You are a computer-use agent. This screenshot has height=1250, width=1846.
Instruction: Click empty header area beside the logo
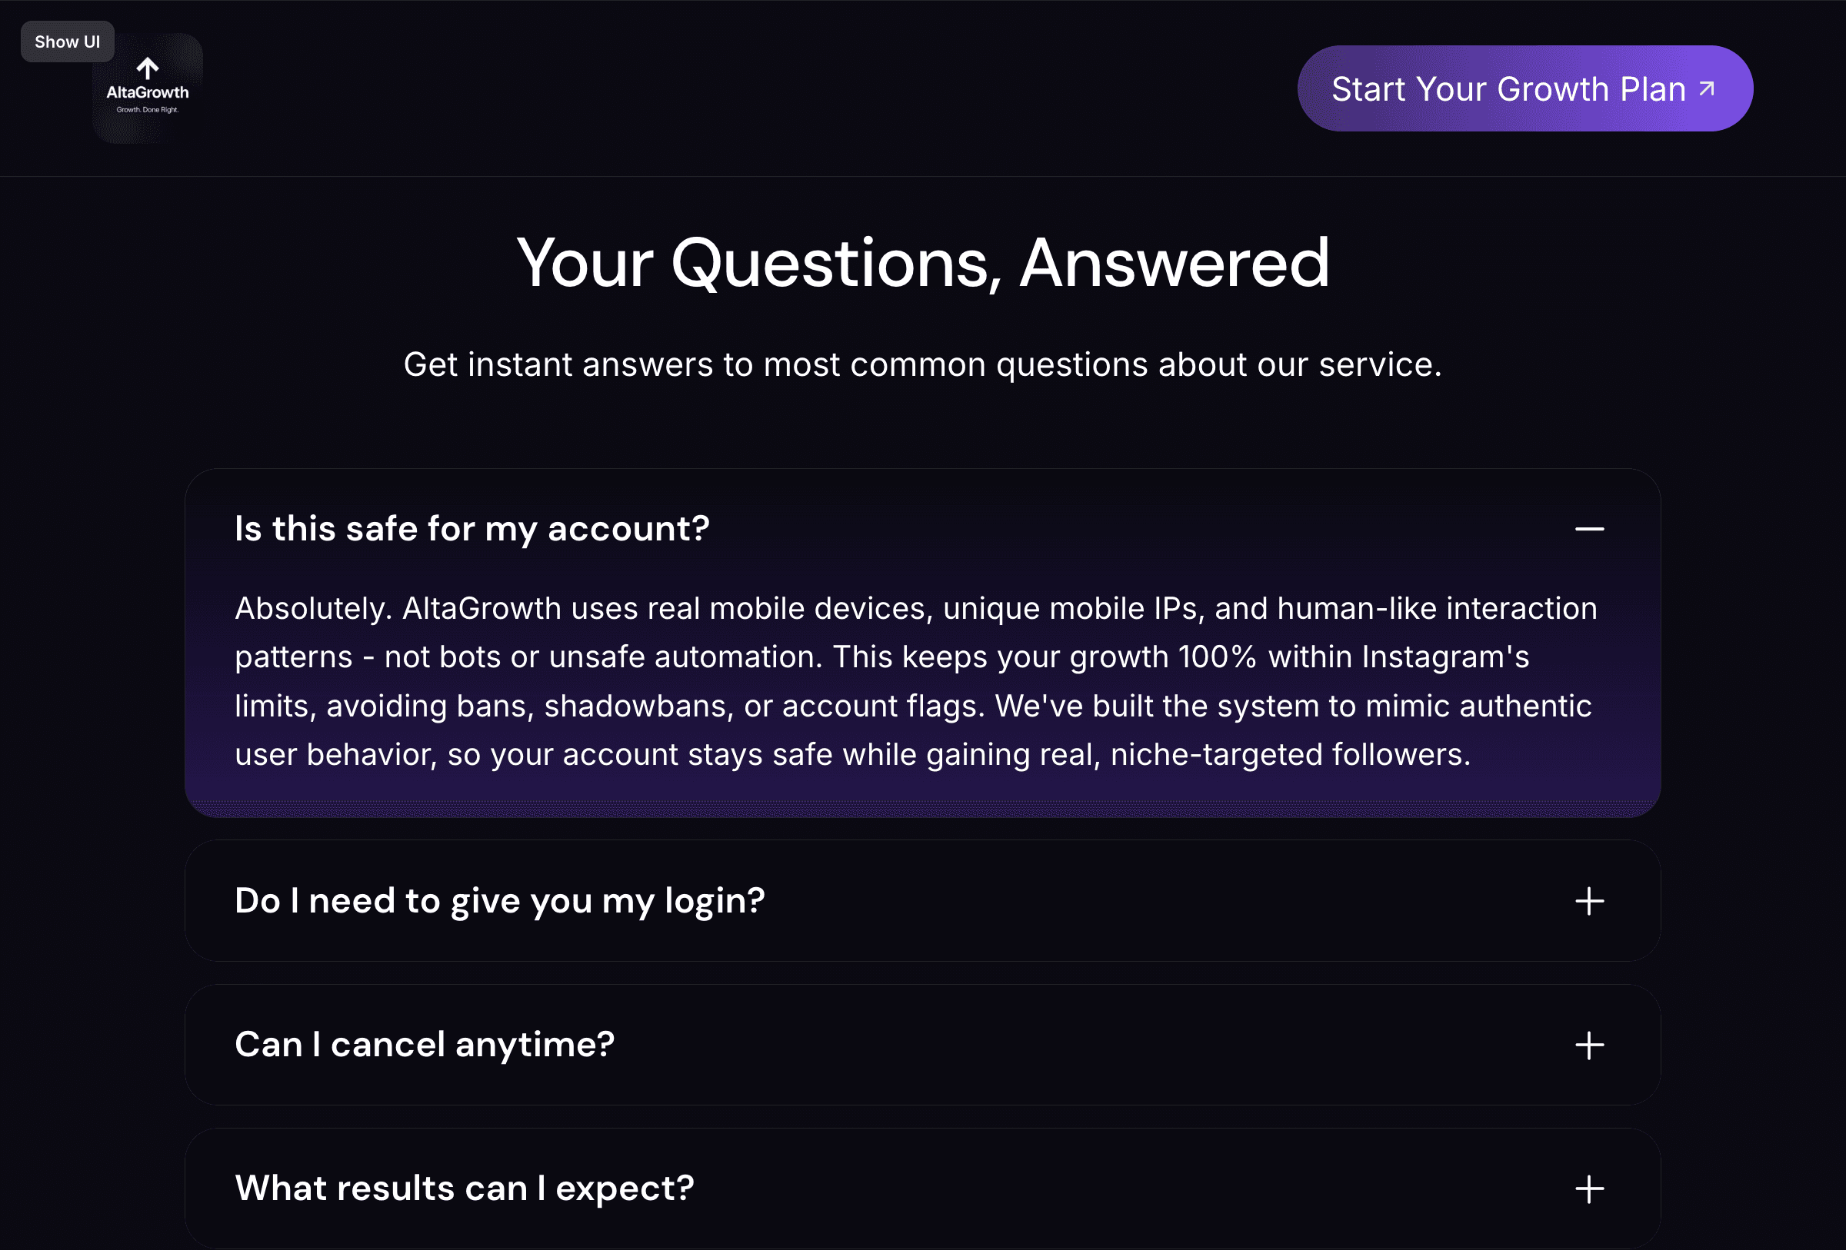pyautogui.click(x=715, y=89)
